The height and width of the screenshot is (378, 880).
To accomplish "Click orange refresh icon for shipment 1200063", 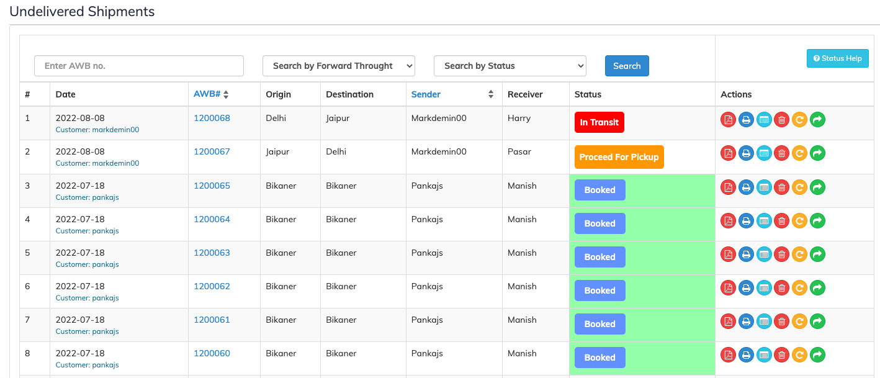I will (x=800, y=254).
